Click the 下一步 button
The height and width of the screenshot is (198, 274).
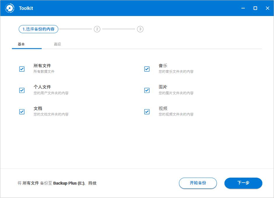click(243, 183)
